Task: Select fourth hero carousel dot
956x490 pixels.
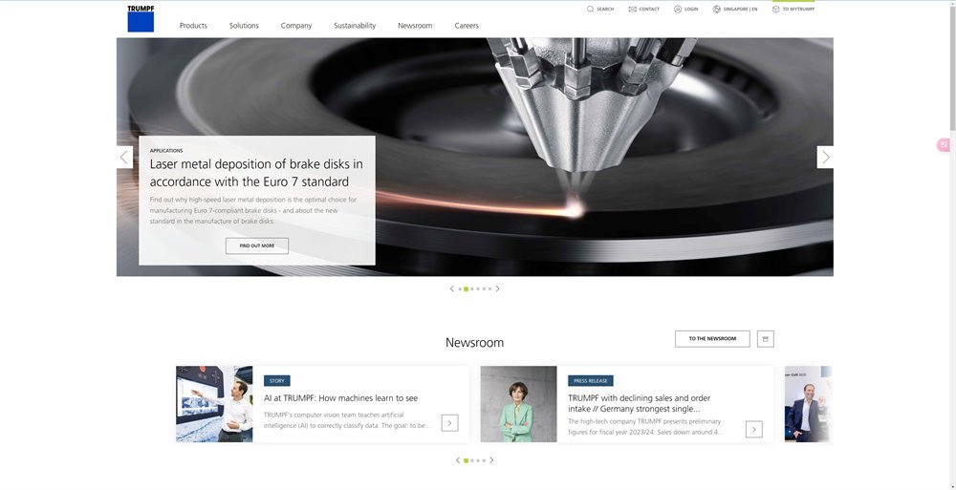Action: pyautogui.click(x=478, y=288)
